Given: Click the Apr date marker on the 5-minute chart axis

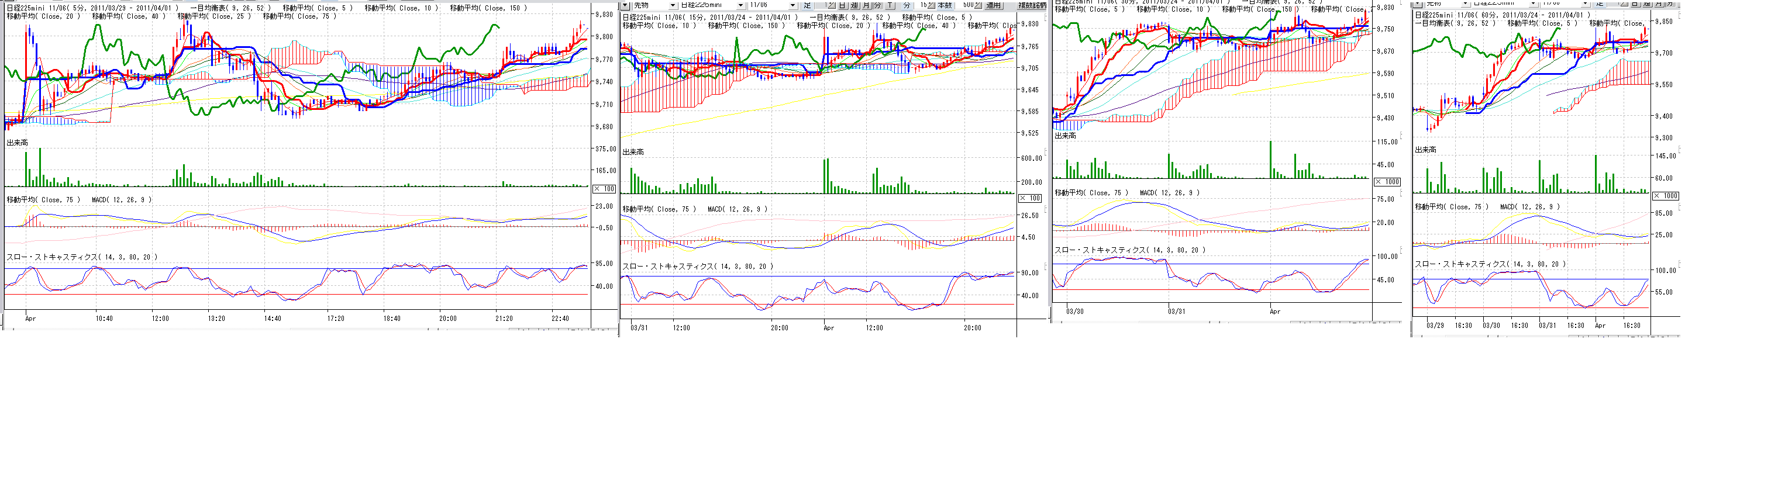Looking at the screenshot, I should [30, 319].
